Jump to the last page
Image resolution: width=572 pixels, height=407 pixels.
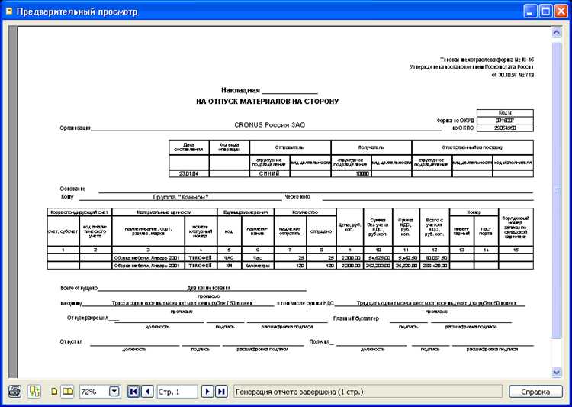pyautogui.click(x=221, y=392)
